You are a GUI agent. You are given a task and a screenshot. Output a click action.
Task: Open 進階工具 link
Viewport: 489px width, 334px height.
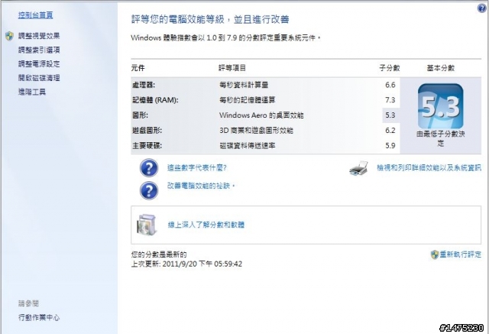point(32,92)
